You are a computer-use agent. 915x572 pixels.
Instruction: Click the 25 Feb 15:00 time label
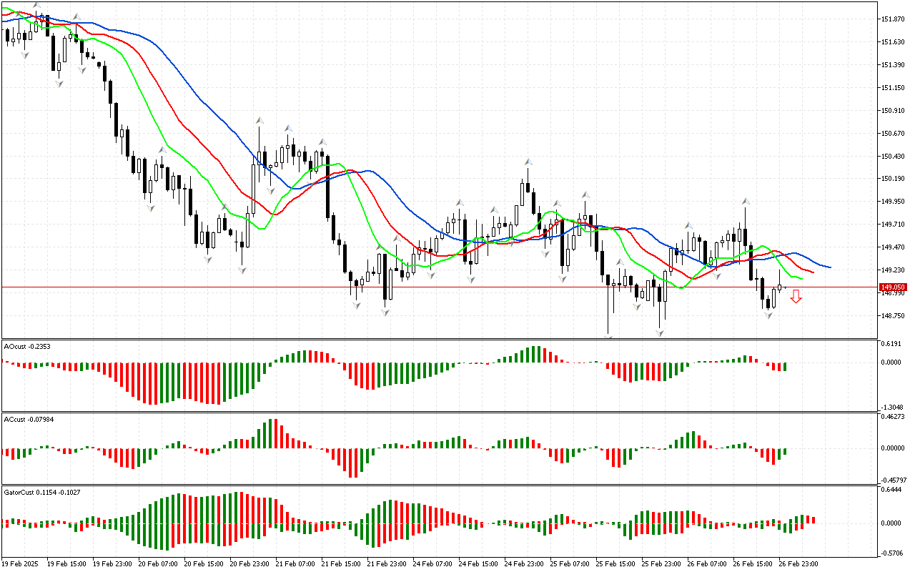pos(615,564)
